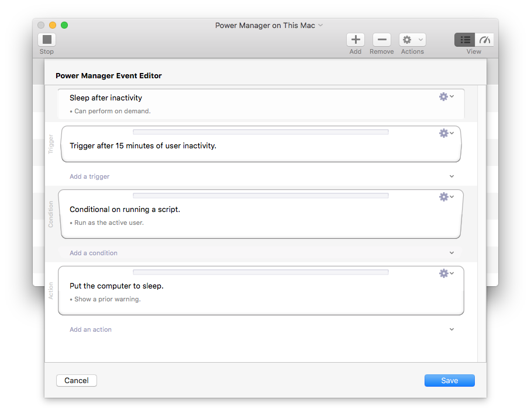Image resolution: width=531 pixels, height=410 pixels.
Task: Click the Save button
Action: click(x=449, y=380)
